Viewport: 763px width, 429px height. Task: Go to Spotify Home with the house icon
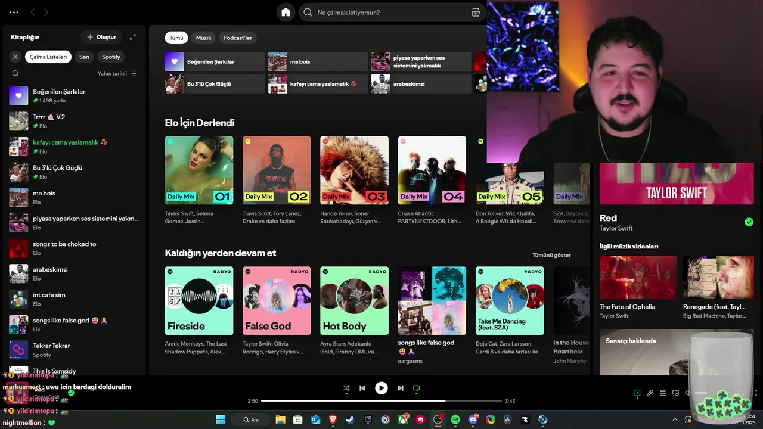(286, 13)
